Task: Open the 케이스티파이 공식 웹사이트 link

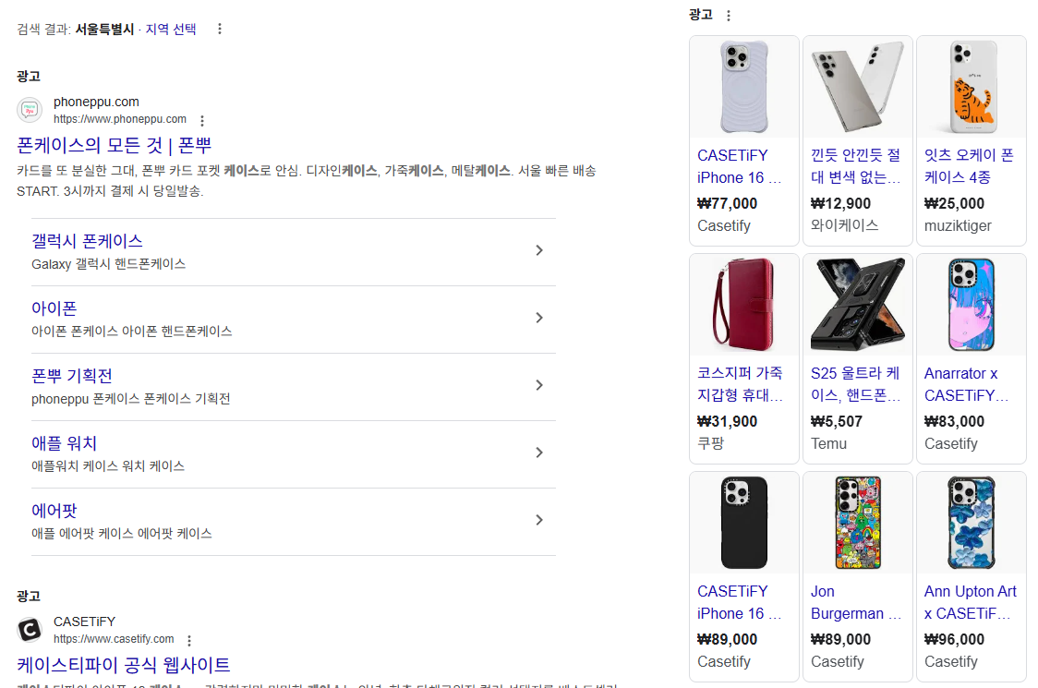Action: tap(123, 664)
